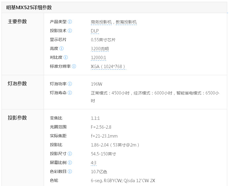Click the 产品类型 label text
Image resolution: width=229 pixels, height=186 pixels.
coord(58,22)
